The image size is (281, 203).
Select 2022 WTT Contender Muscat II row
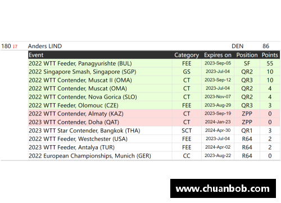point(154,80)
